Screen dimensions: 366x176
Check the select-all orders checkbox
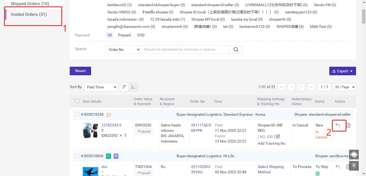(77, 101)
